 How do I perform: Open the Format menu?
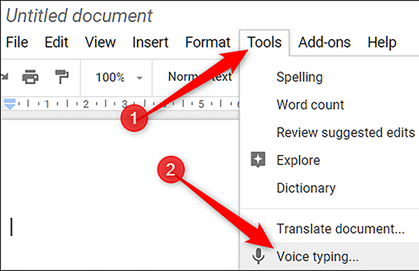[x=207, y=42]
